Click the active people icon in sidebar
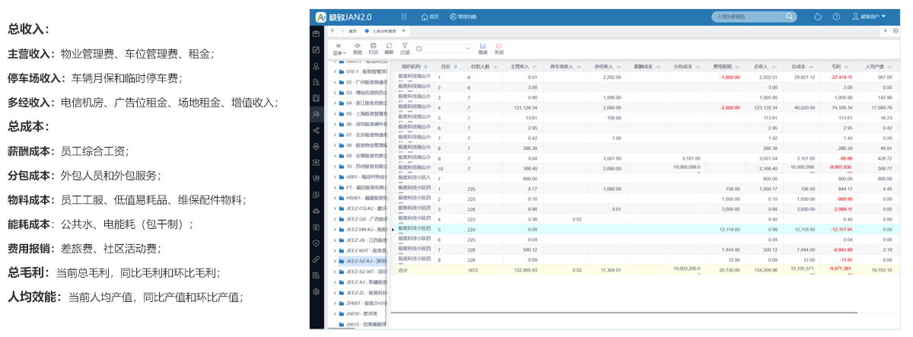 316,114
